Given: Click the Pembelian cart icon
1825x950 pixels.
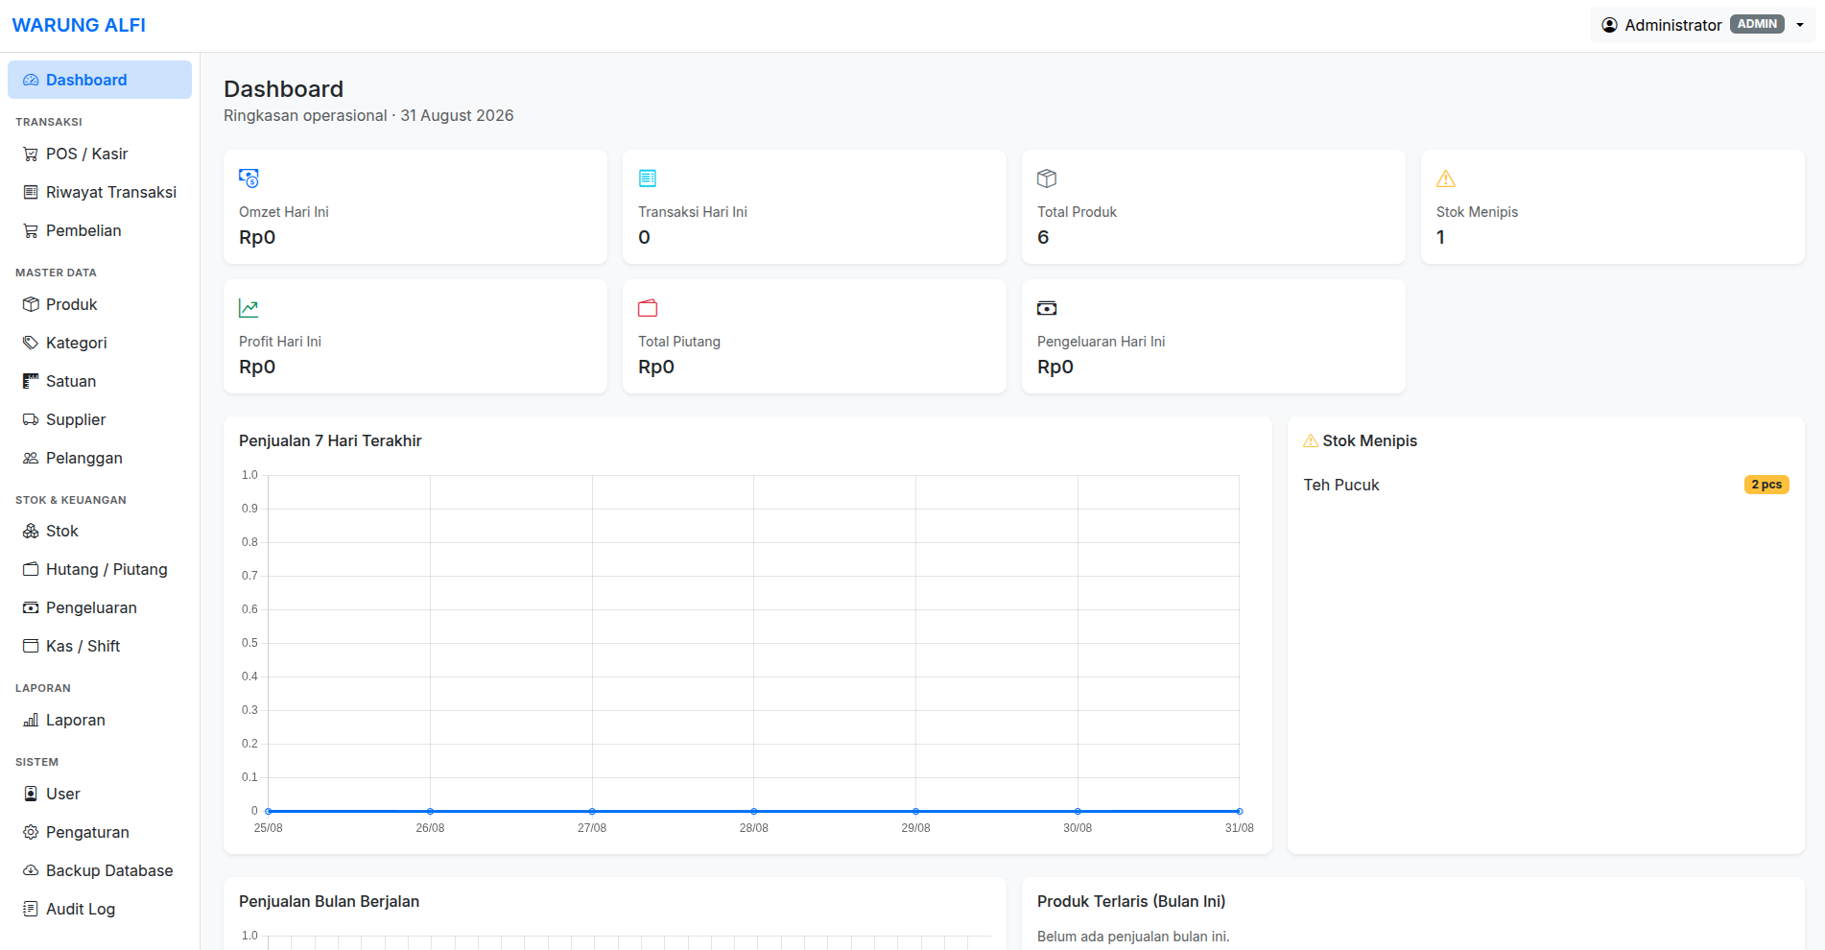Looking at the screenshot, I should 31,231.
